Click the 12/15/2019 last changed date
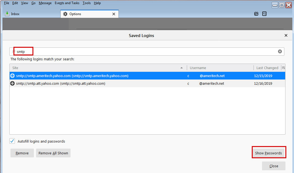Screen dimensions: 294x173 pyautogui.click(x=263, y=76)
